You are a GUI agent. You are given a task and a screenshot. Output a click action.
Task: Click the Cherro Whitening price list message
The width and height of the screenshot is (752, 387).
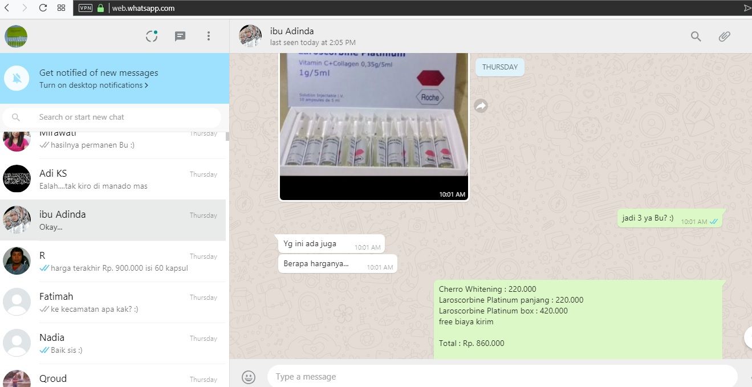pyautogui.click(x=578, y=319)
